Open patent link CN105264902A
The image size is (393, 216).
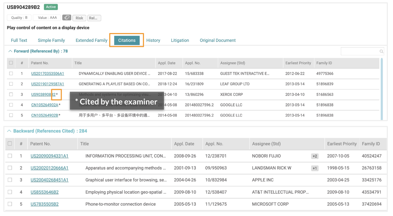tap(45, 105)
